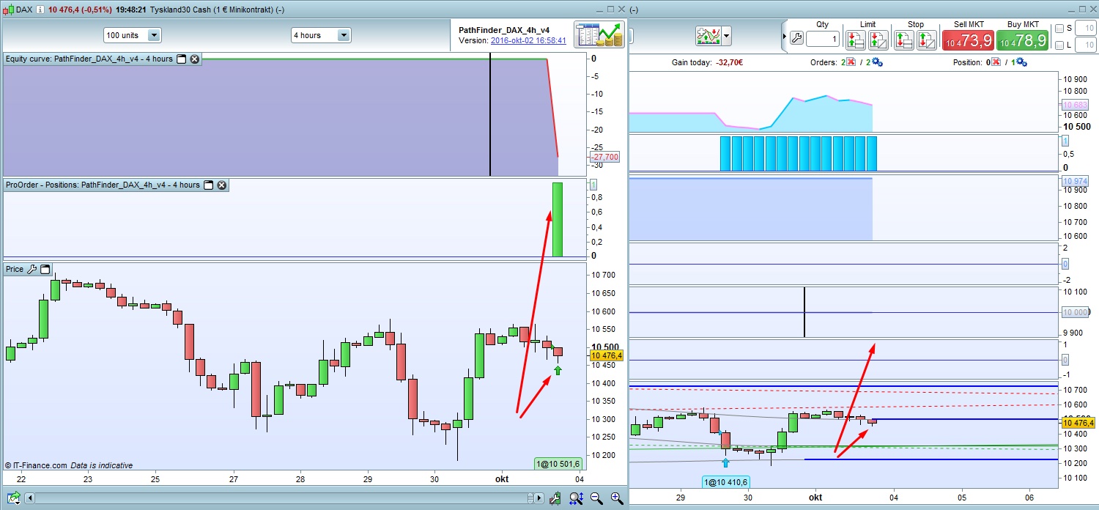Detach the Price panel window icon
The image size is (1099, 510).
point(45,269)
